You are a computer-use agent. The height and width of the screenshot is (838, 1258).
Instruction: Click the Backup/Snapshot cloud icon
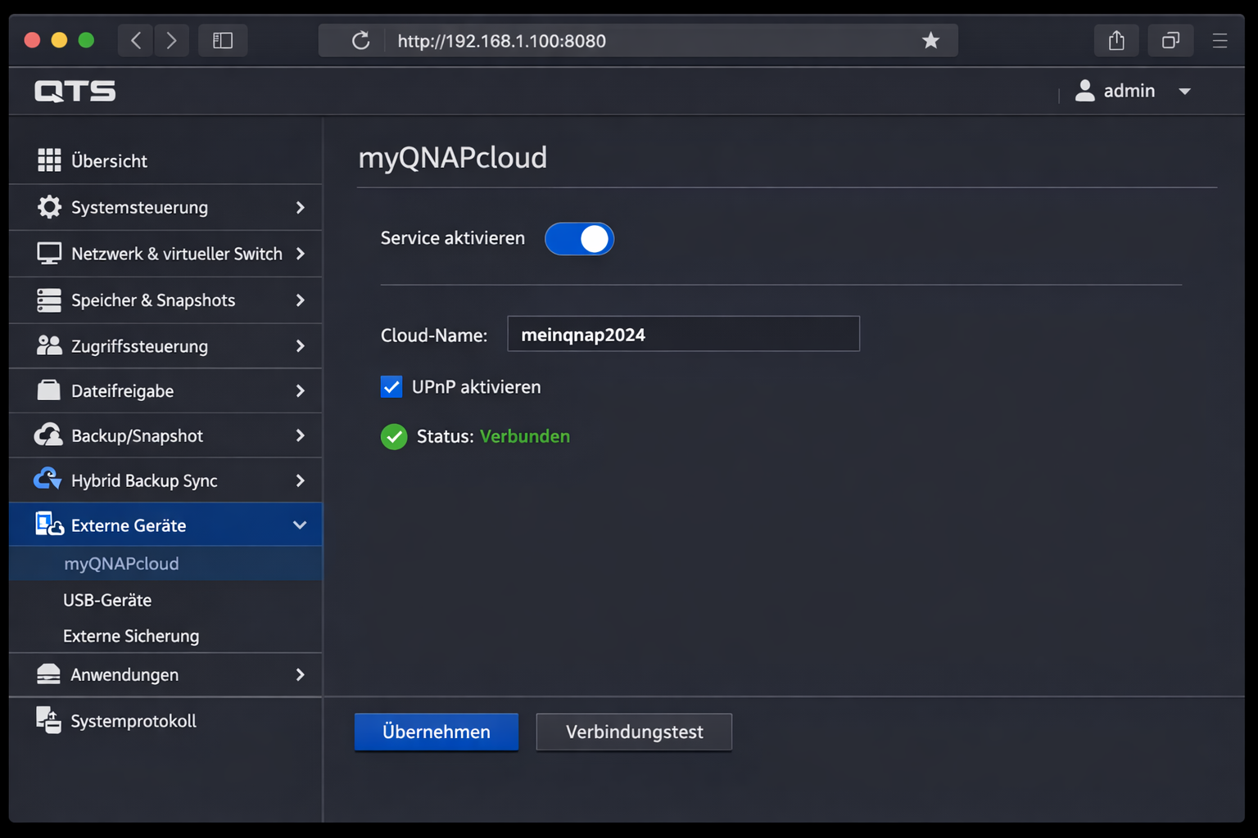click(x=48, y=435)
